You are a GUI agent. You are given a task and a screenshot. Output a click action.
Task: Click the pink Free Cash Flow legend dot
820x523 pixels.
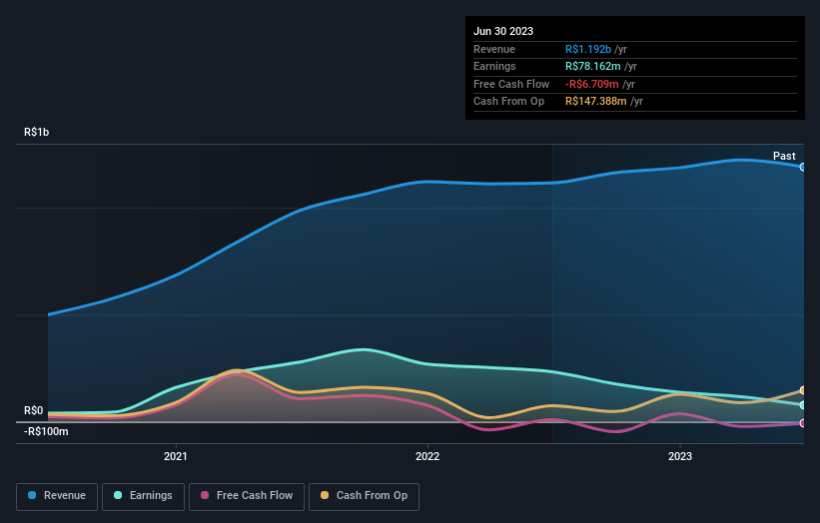205,495
